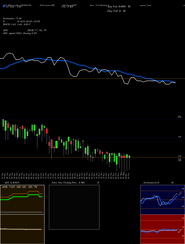The height and width of the screenshot is (244, 185).
Task: Click the '(MGR) 7.7, 60, 70' ADX values
Action: coord(37,30)
